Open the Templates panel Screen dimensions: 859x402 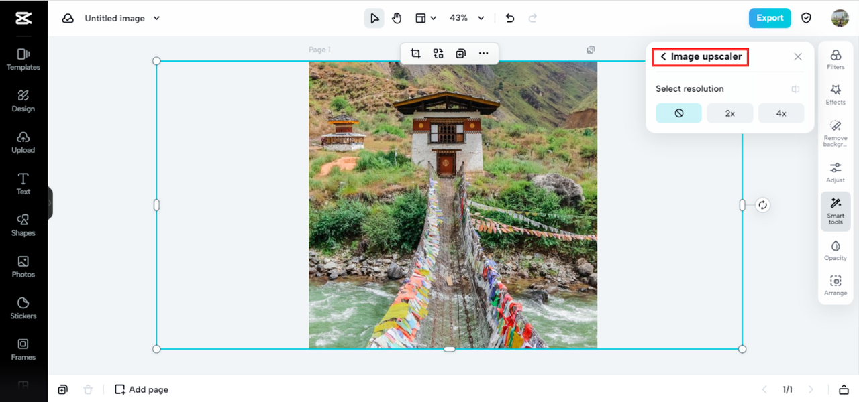23,59
